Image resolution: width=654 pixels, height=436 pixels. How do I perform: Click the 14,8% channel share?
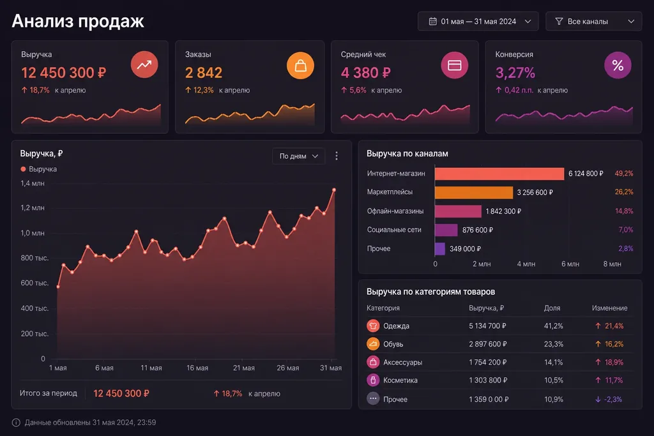(x=624, y=211)
